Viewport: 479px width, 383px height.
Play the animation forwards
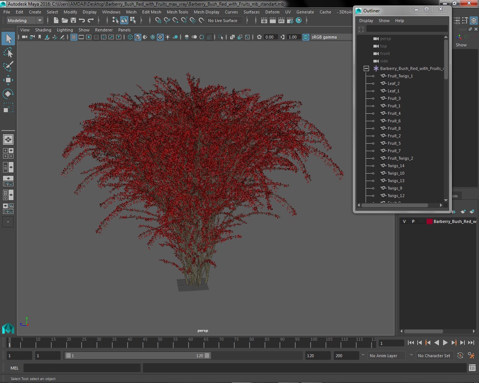pyautogui.click(x=445, y=343)
